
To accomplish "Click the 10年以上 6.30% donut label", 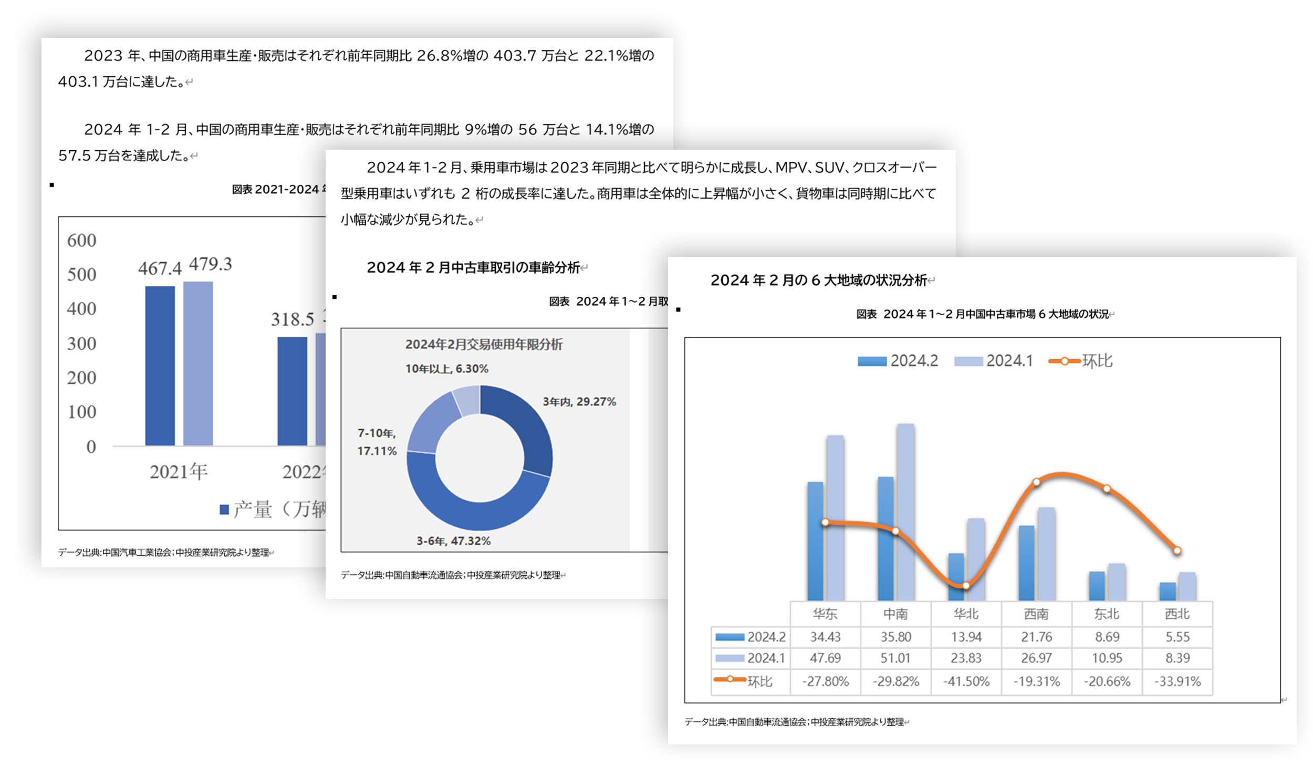I will point(446,369).
